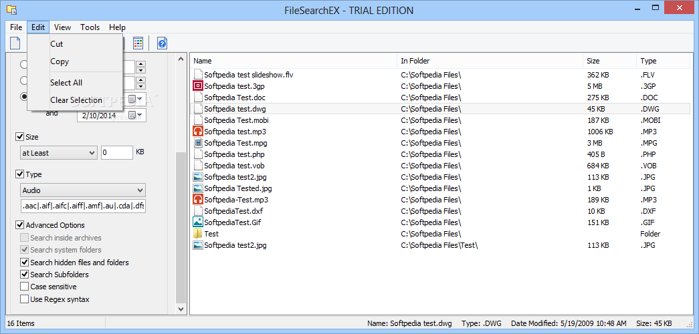
Task: Click the headphone icon of Softpedia-Test.mp3
Action: [198, 200]
